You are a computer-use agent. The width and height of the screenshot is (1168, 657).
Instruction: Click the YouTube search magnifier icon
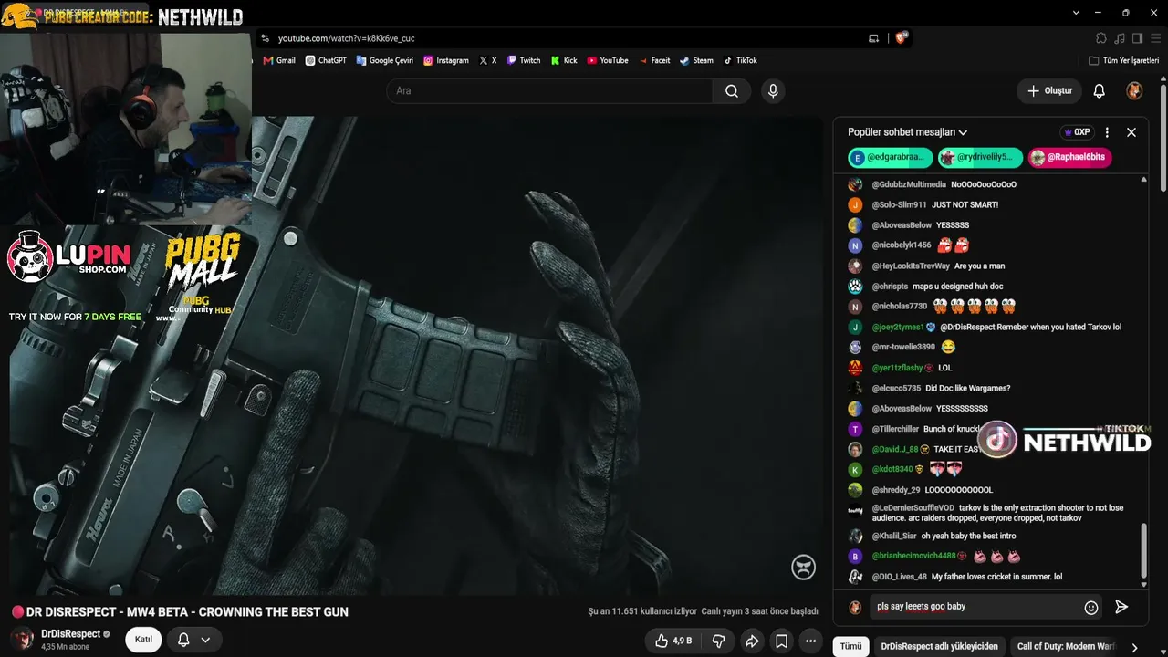coord(732,91)
